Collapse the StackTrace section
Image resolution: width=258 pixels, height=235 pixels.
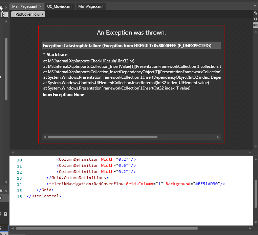tap(44, 54)
